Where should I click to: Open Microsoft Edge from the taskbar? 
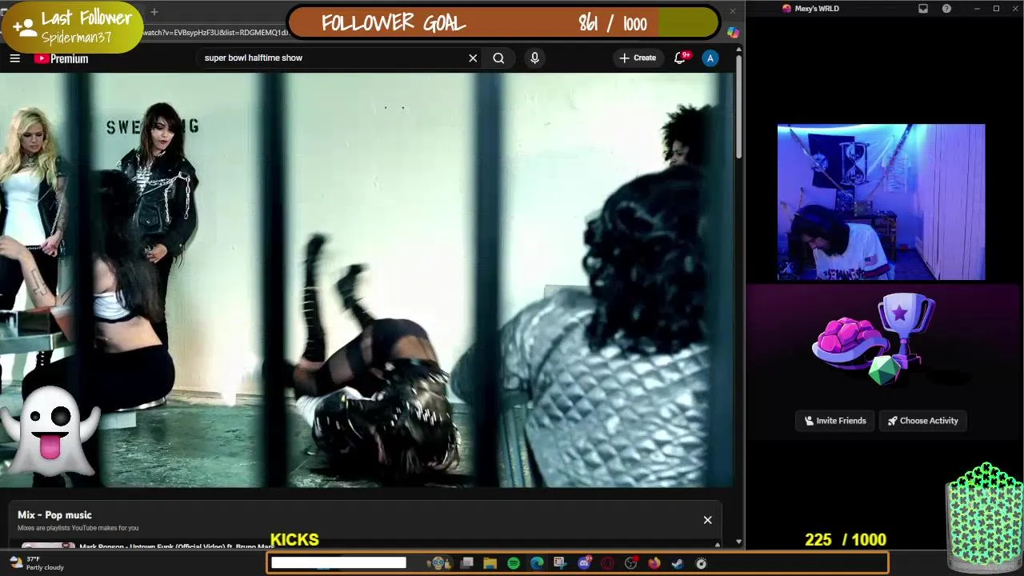(x=537, y=563)
